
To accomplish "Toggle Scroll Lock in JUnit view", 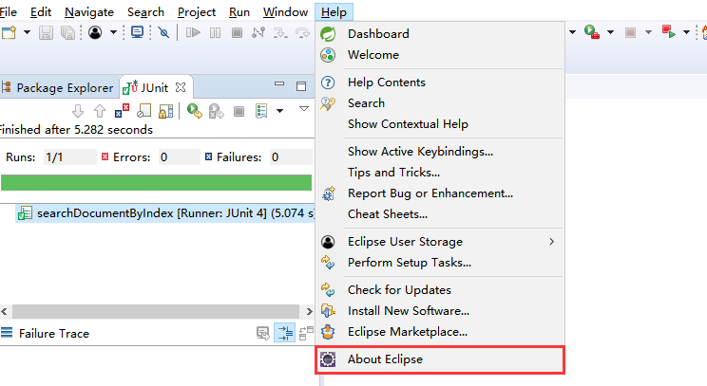I will point(166,111).
